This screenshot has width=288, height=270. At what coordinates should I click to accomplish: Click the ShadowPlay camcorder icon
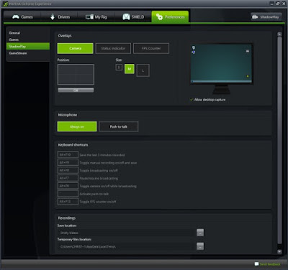[255, 17]
